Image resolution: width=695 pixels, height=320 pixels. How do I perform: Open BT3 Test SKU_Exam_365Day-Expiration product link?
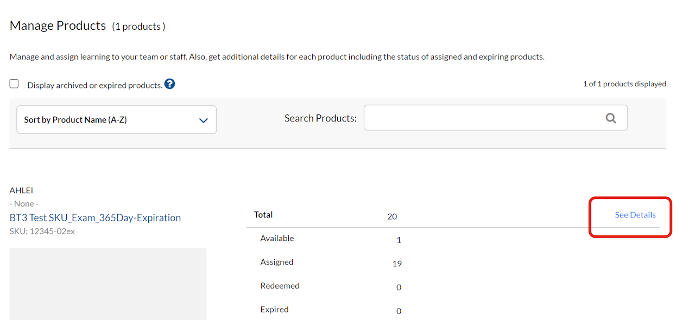(95, 217)
